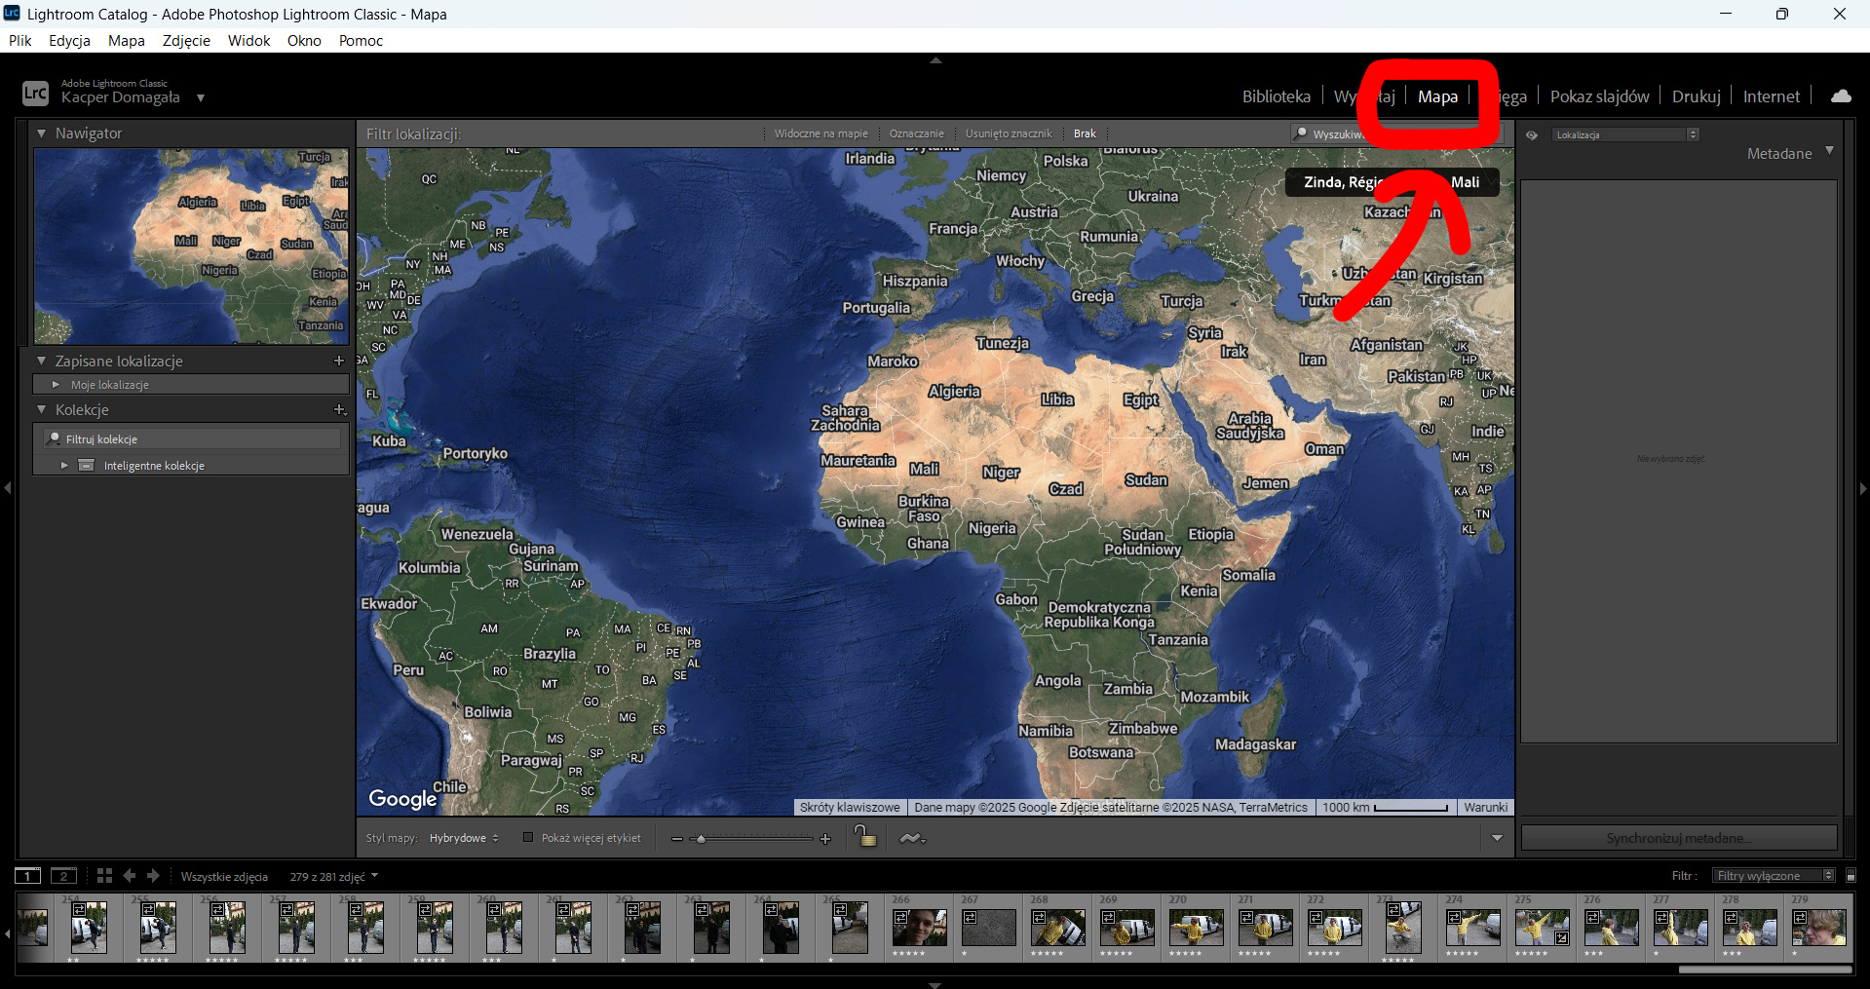Open the Styl mapy Hybrydowe dropdown

[464, 838]
